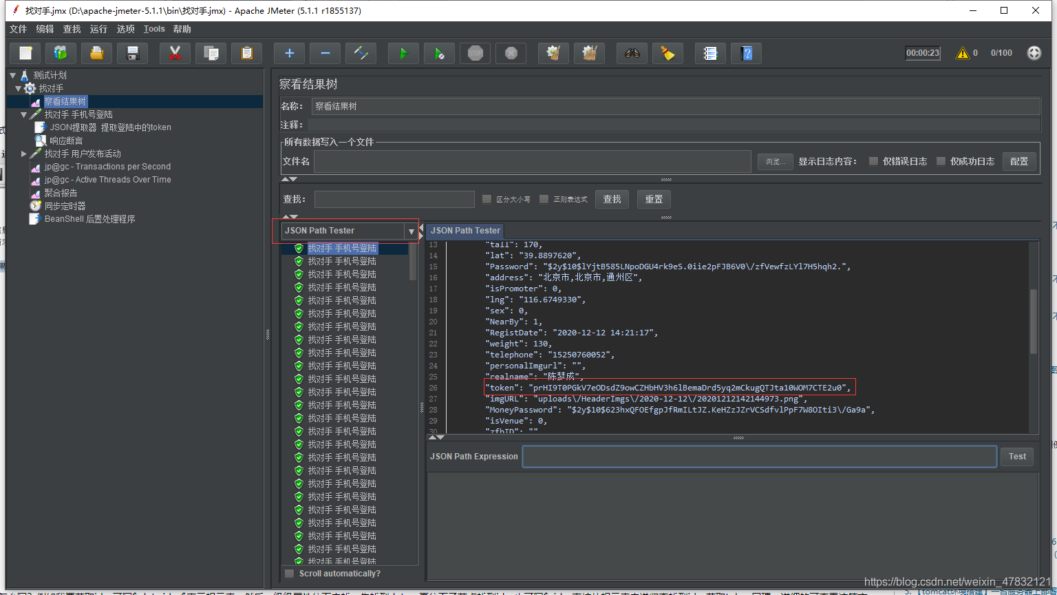Screen dimensions: 1057x595
Task: Click the Cut scissors icon
Action: (x=175, y=53)
